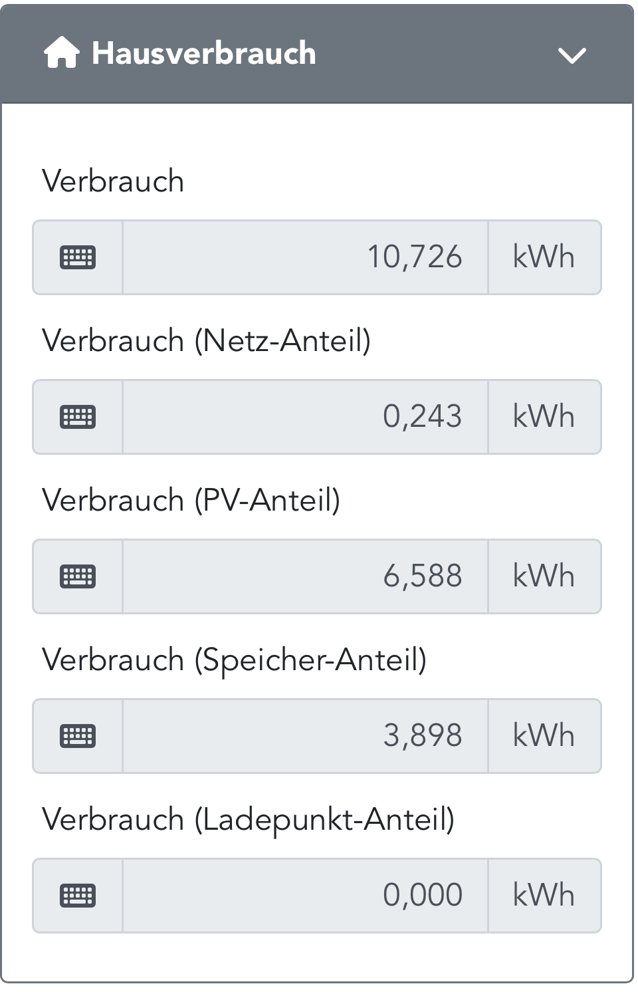Select the Netz-Anteil field showing 0,243
Viewport: 638px width, 992px height.
(x=306, y=417)
